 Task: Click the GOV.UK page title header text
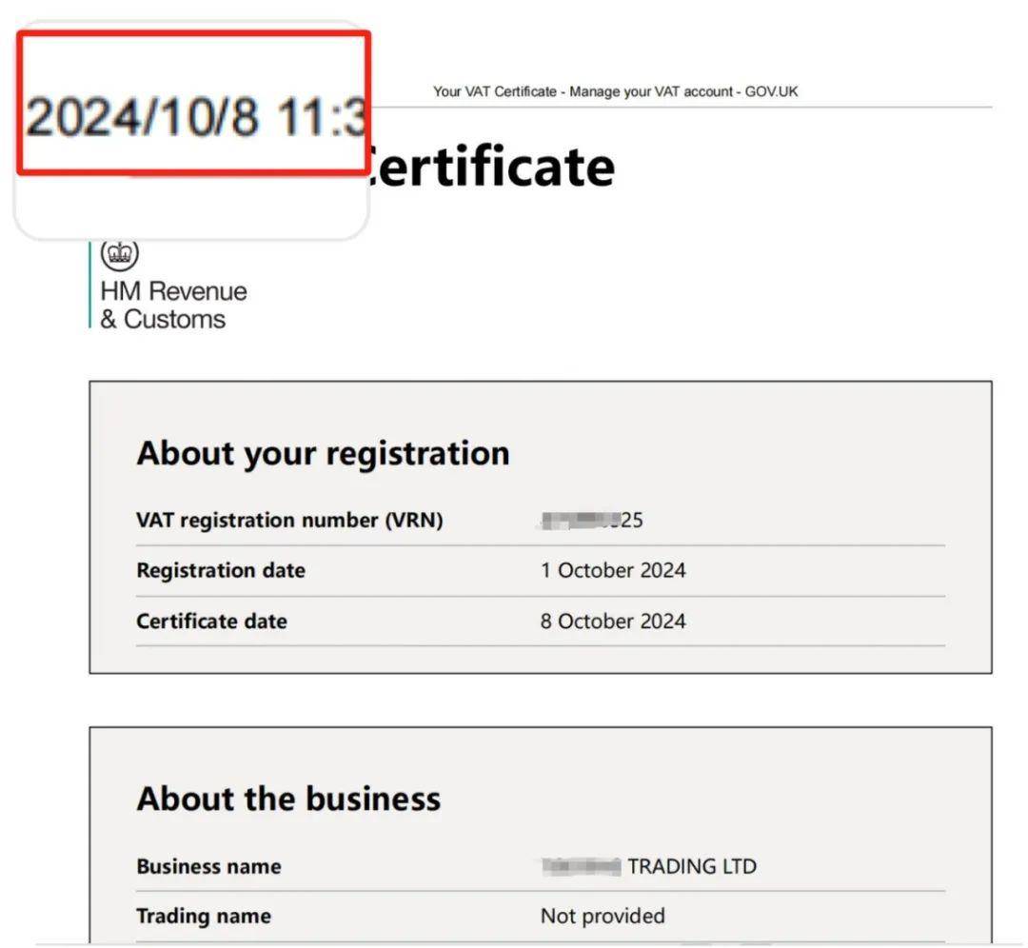click(x=615, y=91)
